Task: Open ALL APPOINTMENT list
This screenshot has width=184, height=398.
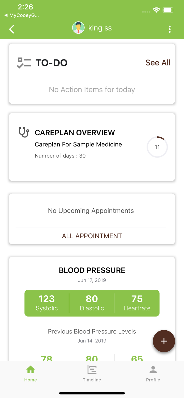Action: click(92, 236)
